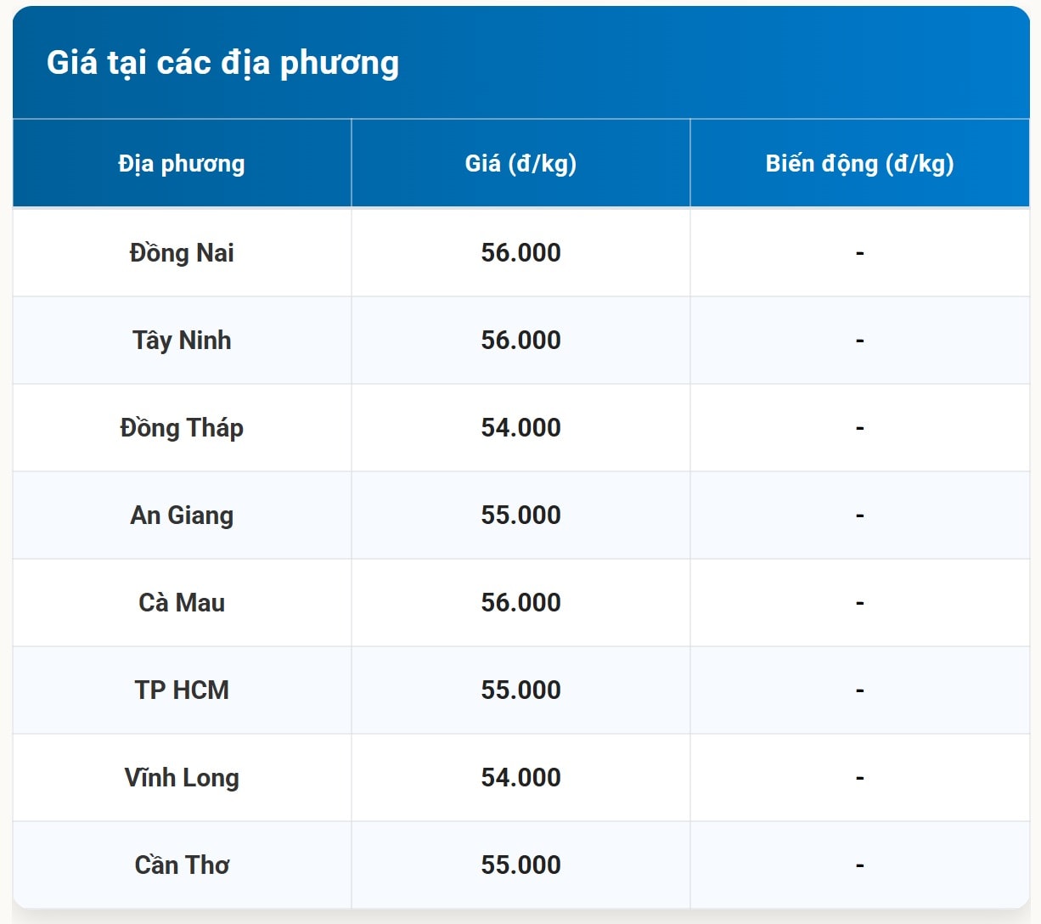
Task: Select the TP HCM location cell
Action: click(x=182, y=690)
